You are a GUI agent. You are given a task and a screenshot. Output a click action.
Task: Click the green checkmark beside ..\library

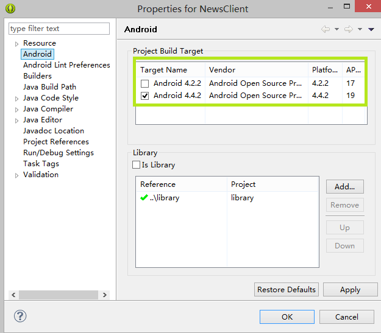[144, 198]
